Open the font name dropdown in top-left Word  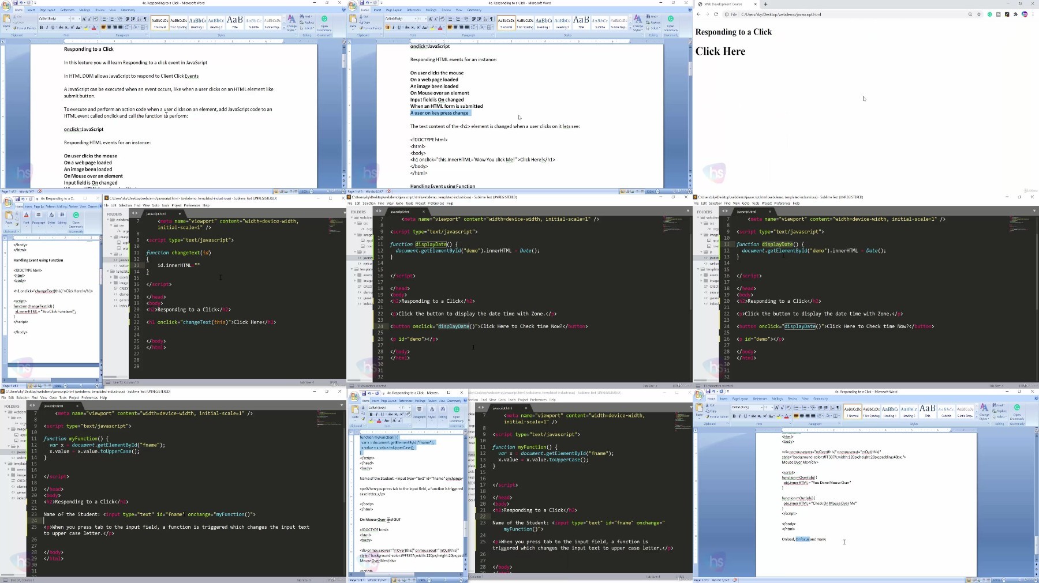(69, 18)
